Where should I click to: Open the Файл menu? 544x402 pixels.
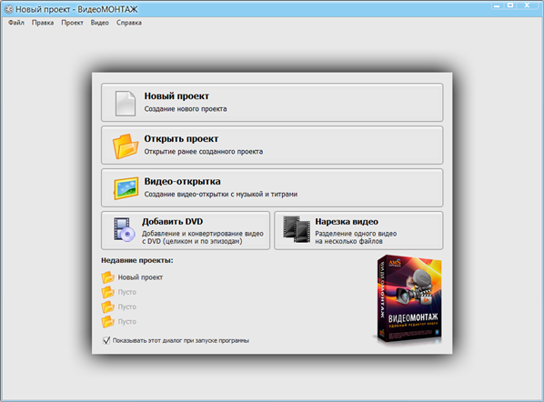pos(16,23)
